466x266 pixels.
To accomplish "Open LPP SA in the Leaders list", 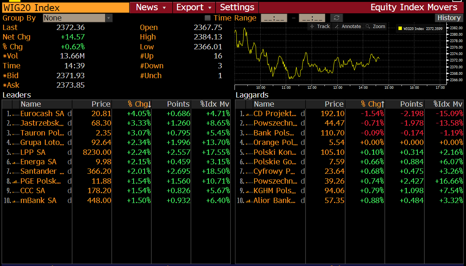I will click(x=33, y=152).
